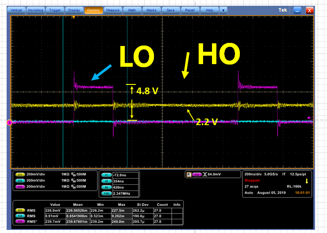This screenshot has width=327, height=233.
Task: Click the 5.0GS/s sample rate readout
Action: click(271, 174)
